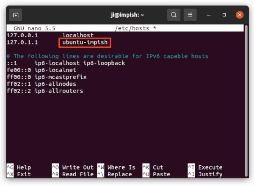Click the ubuntu-impish hostname
The image size is (254, 186).
click(85, 43)
